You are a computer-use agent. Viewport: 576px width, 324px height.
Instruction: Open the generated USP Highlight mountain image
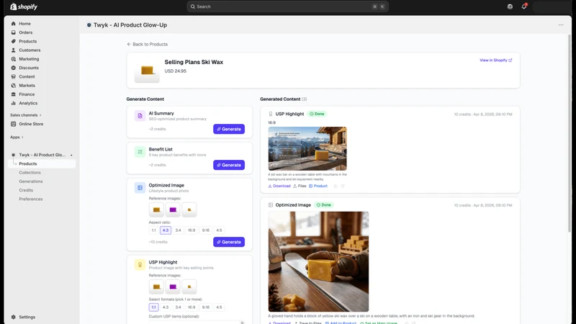(307, 148)
